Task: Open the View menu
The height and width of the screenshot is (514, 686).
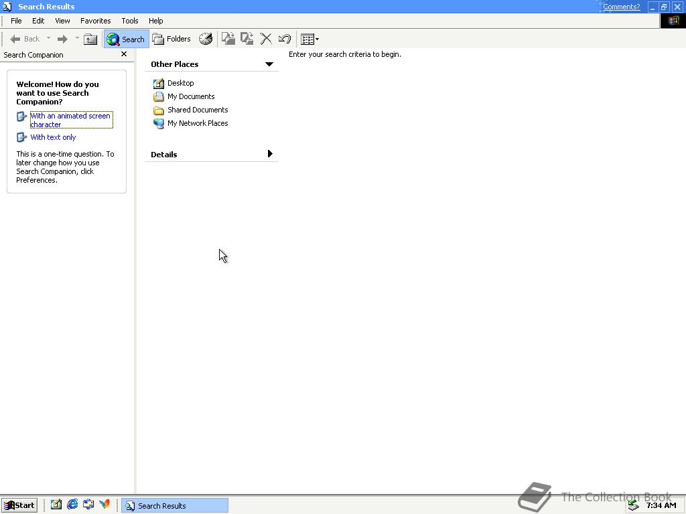Action: [x=62, y=21]
